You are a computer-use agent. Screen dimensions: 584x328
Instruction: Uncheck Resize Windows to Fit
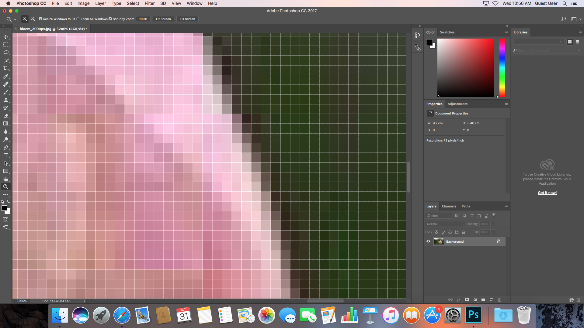[x=40, y=19]
